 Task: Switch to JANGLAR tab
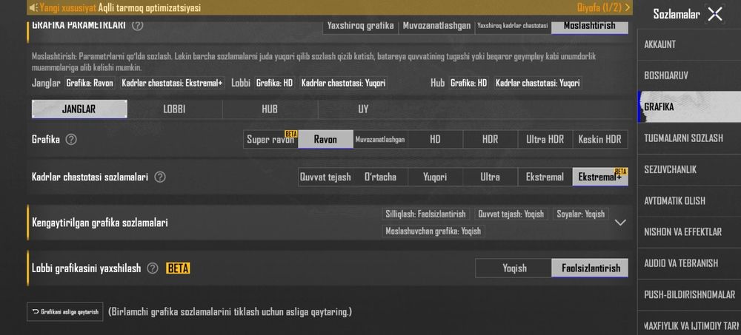coord(79,109)
